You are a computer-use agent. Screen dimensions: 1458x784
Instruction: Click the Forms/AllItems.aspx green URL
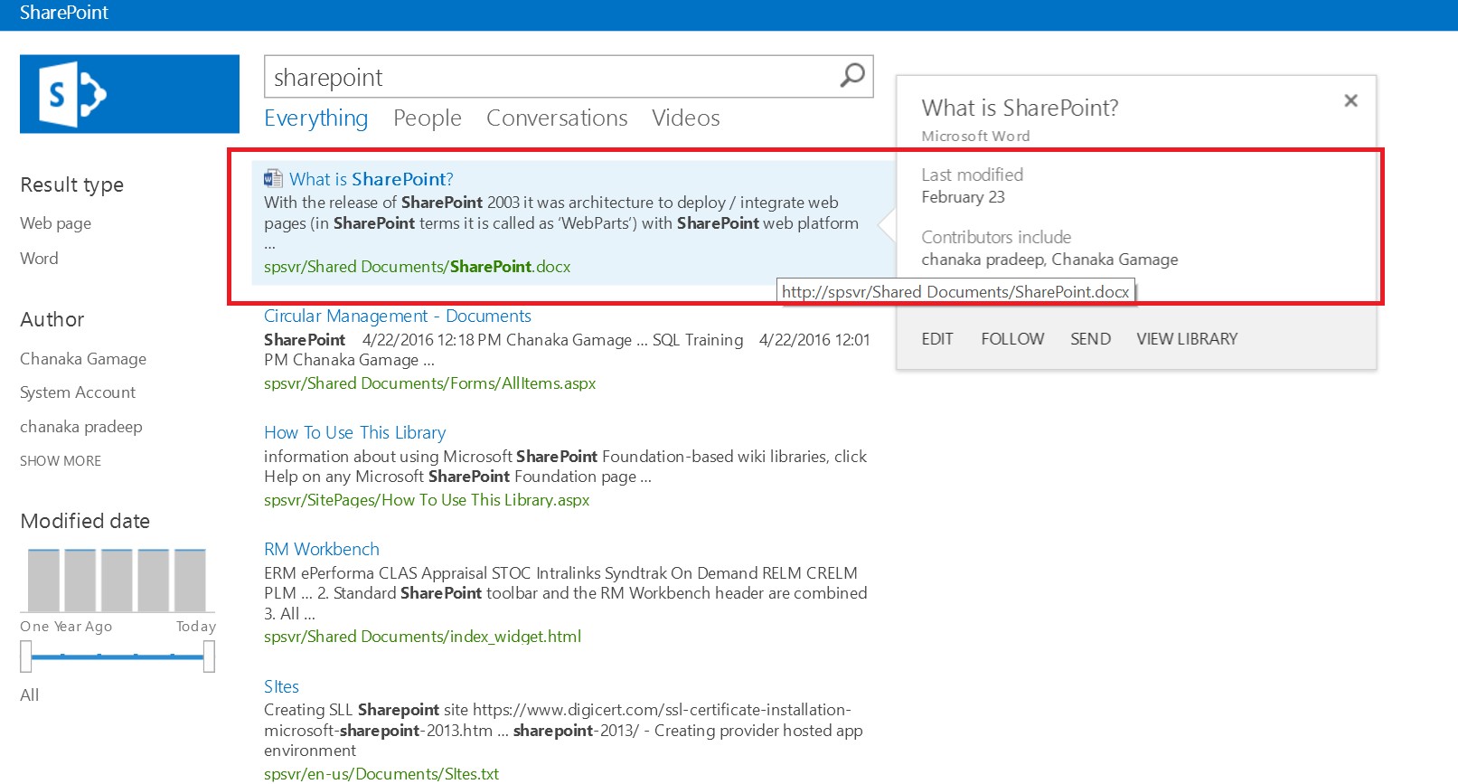coord(430,383)
